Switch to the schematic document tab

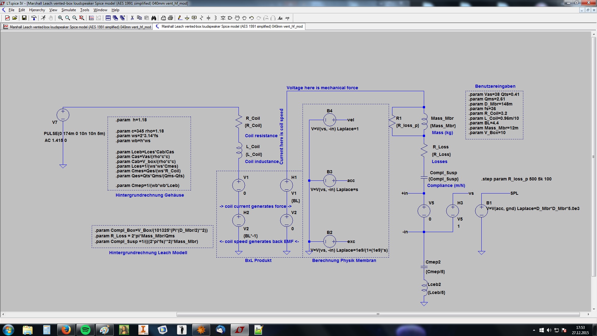point(230,27)
